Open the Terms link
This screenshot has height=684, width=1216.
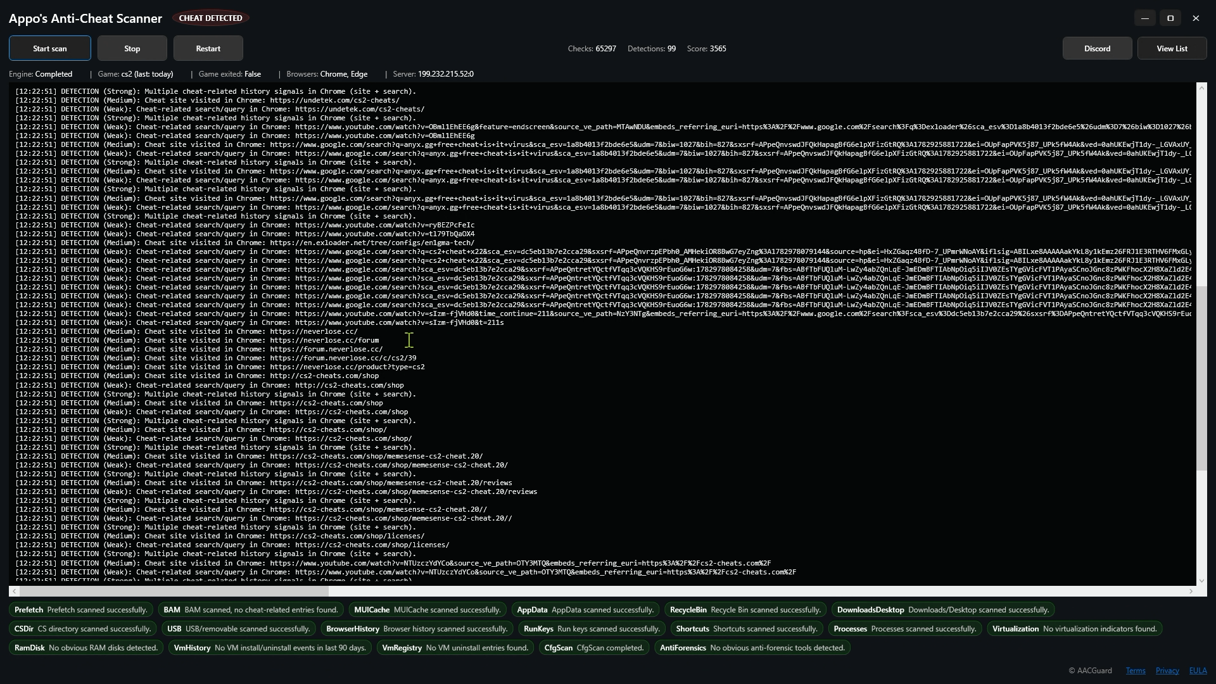tap(1135, 671)
